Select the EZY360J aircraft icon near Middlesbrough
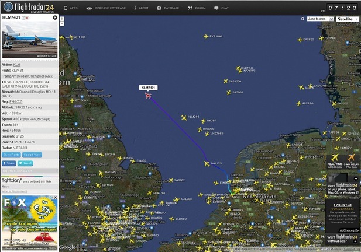361x252 pixels. tap(72, 101)
